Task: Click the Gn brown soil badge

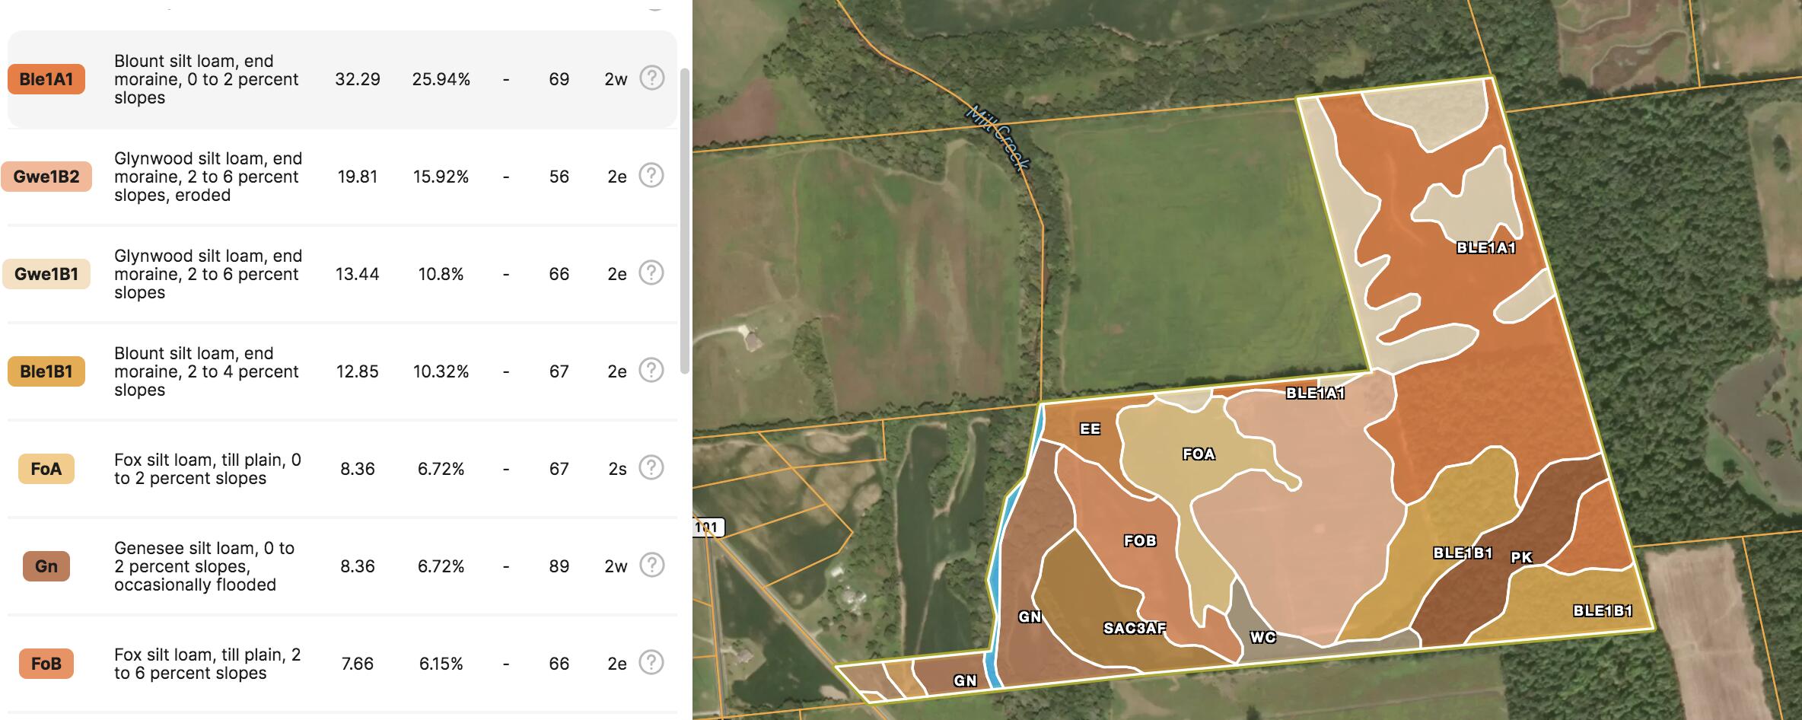Action: (x=46, y=566)
